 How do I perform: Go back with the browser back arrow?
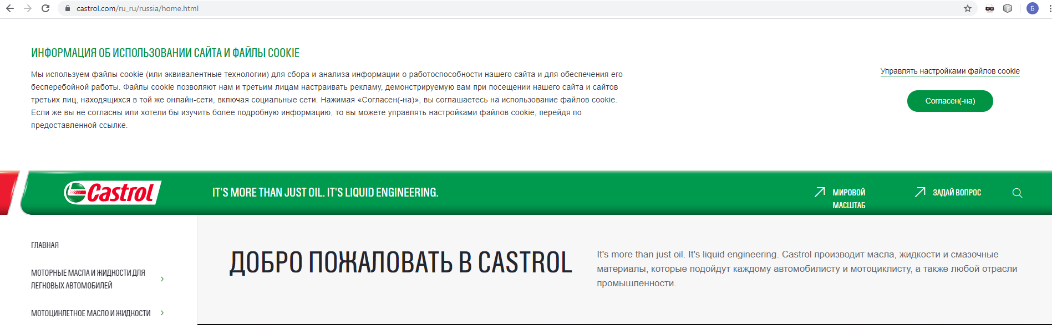pos(10,8)
